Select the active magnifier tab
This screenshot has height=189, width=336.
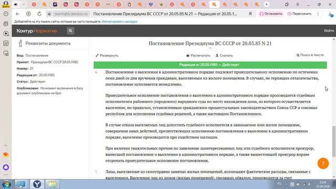click(214, 4)
